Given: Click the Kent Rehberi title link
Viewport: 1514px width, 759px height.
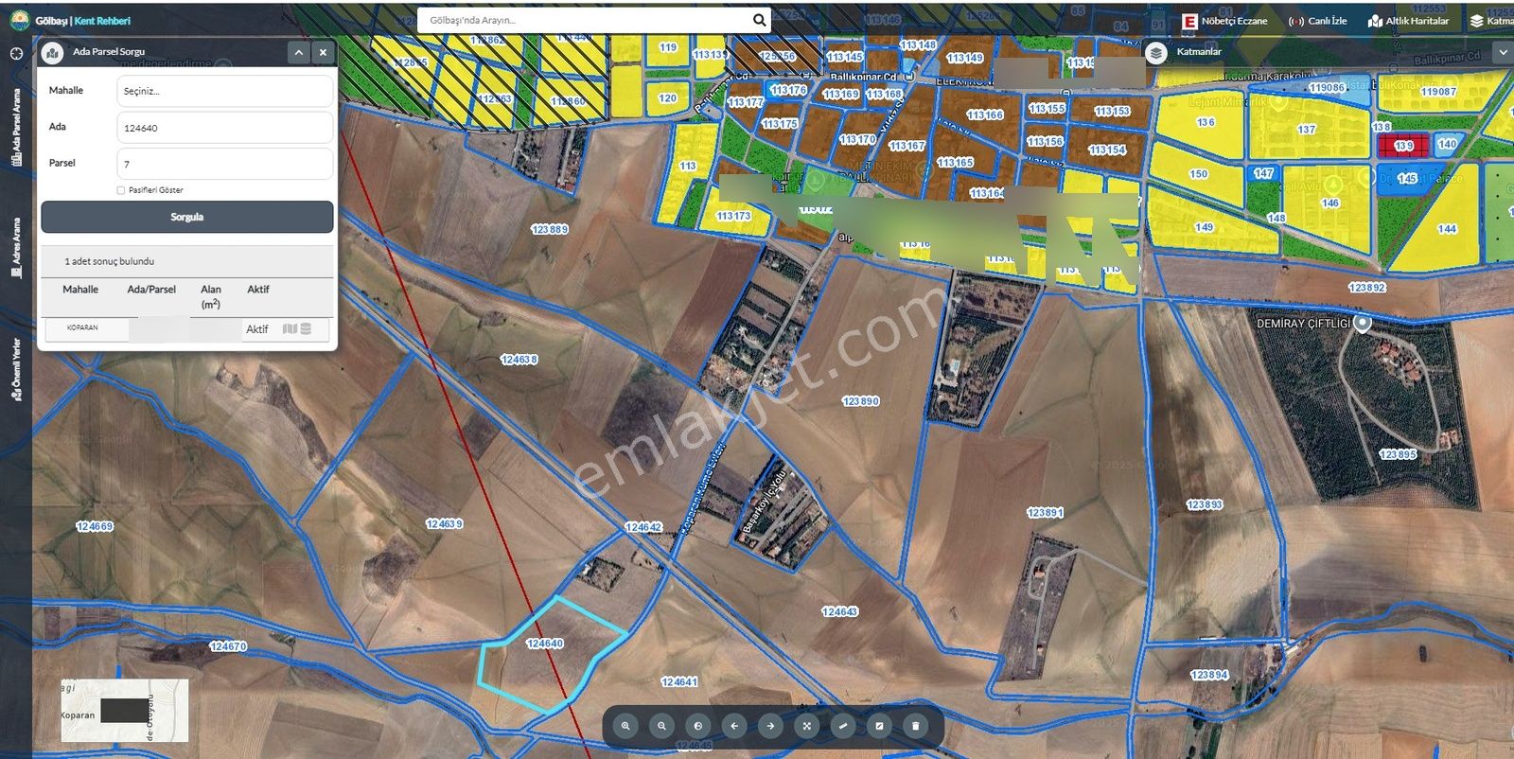Looking at the screenshot, I should 102,21.
